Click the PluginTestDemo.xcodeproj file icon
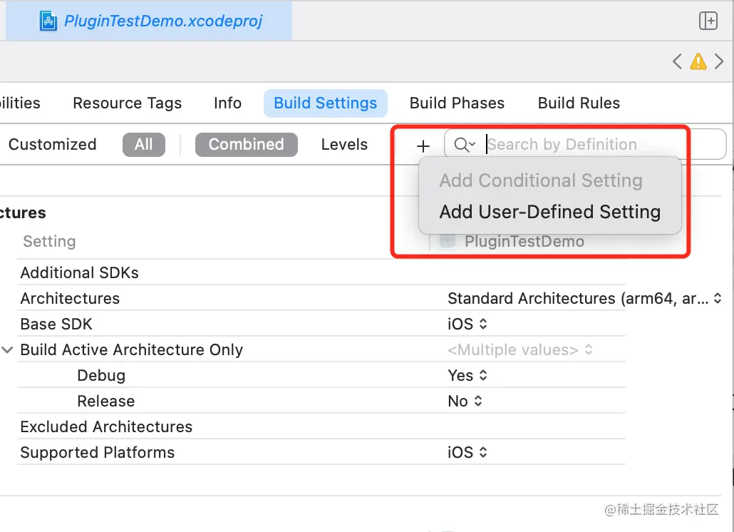Image resolution: width=734 pixels, height=532 pixels. coord(48,21)
